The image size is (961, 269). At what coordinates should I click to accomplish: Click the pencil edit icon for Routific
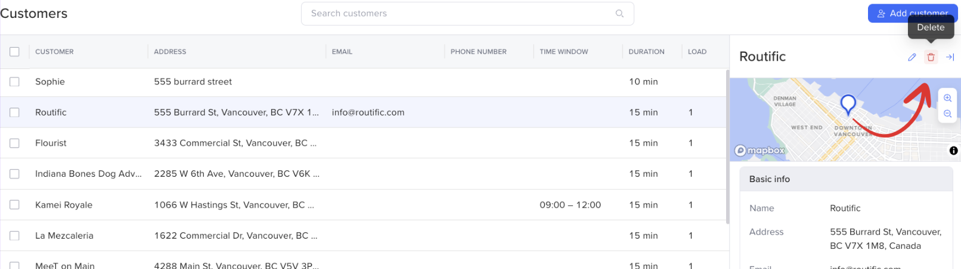tap(912, 57)
